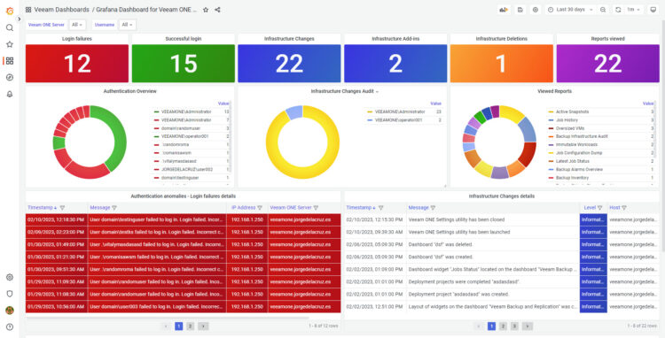Image resolution: width=665 pixels, height=338 pixels.
Task: Zoom out the time range
Action: coord(603,10)
